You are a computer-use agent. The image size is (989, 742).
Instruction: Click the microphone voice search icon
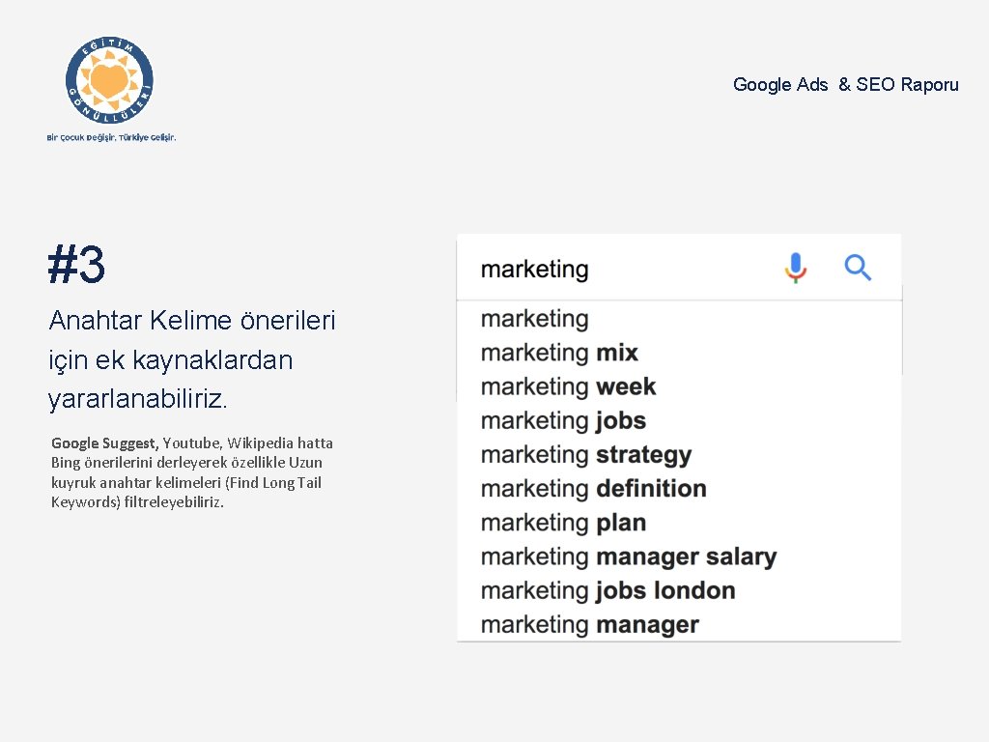coord(795,268)
